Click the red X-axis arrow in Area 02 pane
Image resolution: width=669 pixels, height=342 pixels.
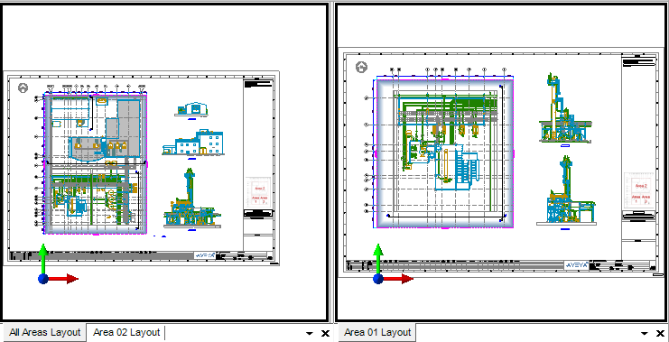(63, 279)
